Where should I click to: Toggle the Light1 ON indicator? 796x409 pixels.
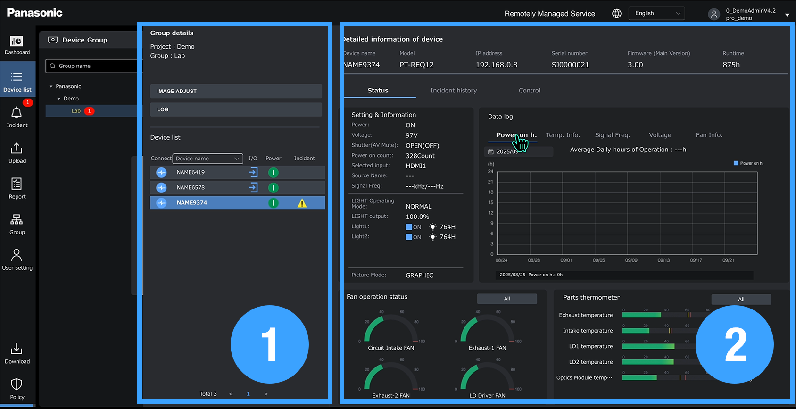pos(409,227)
